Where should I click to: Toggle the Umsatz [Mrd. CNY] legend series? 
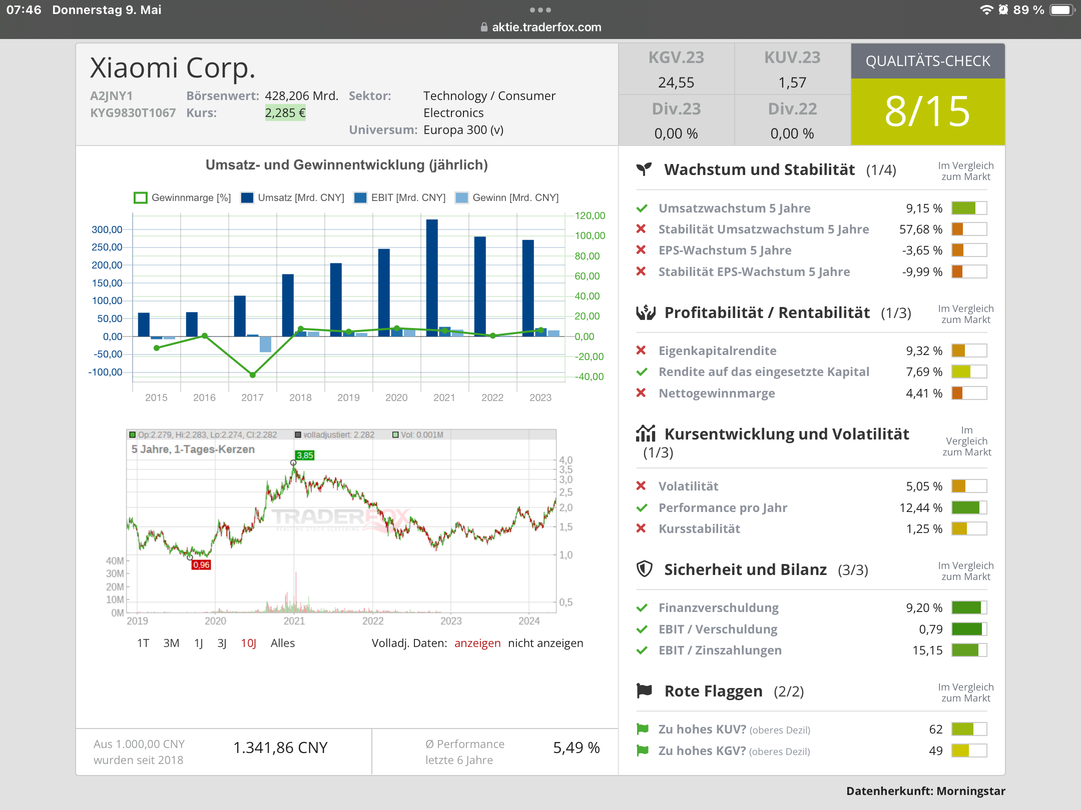point(292,197)
